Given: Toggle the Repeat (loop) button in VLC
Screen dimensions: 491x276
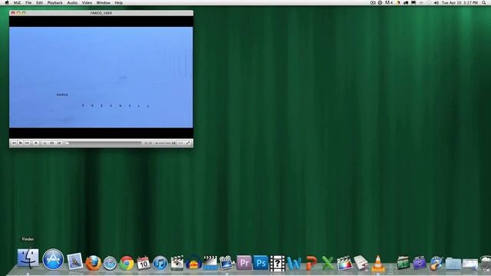Looking at the screenshot, I should [x=52, y=143].
